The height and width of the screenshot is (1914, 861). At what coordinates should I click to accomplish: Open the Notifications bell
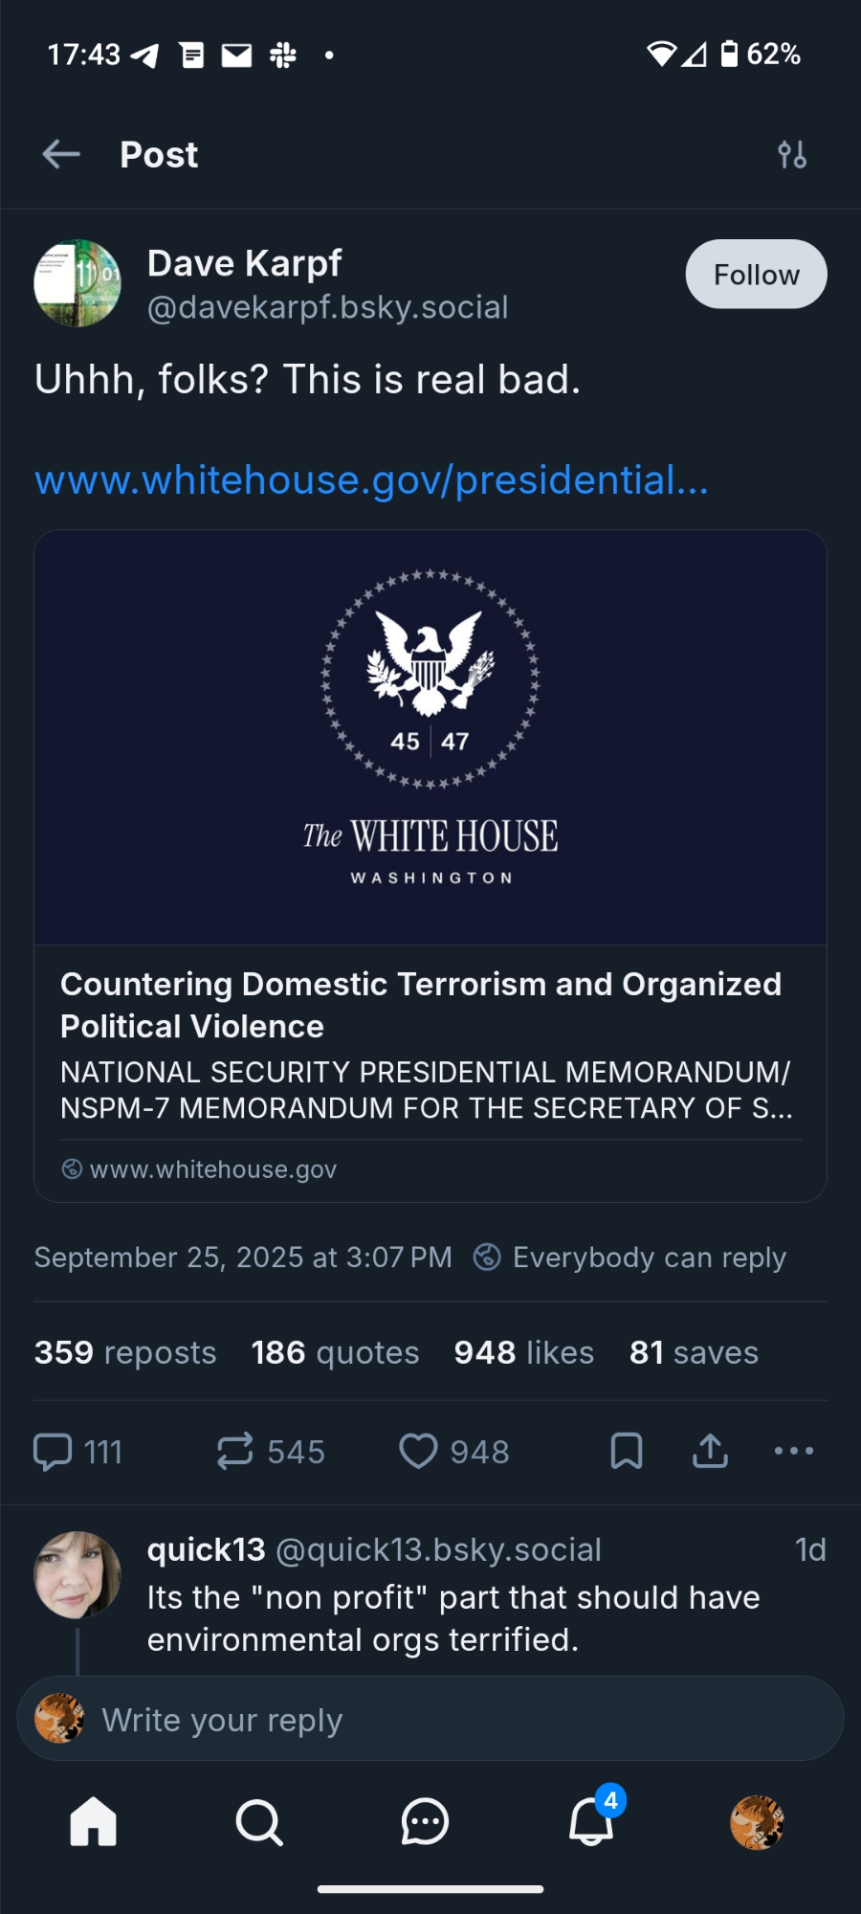tap(591, 1821)
